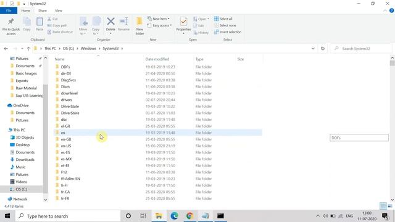Click the History command
Image resolution: width=395 pixels, height=222 pixels.
pos(201,33)
